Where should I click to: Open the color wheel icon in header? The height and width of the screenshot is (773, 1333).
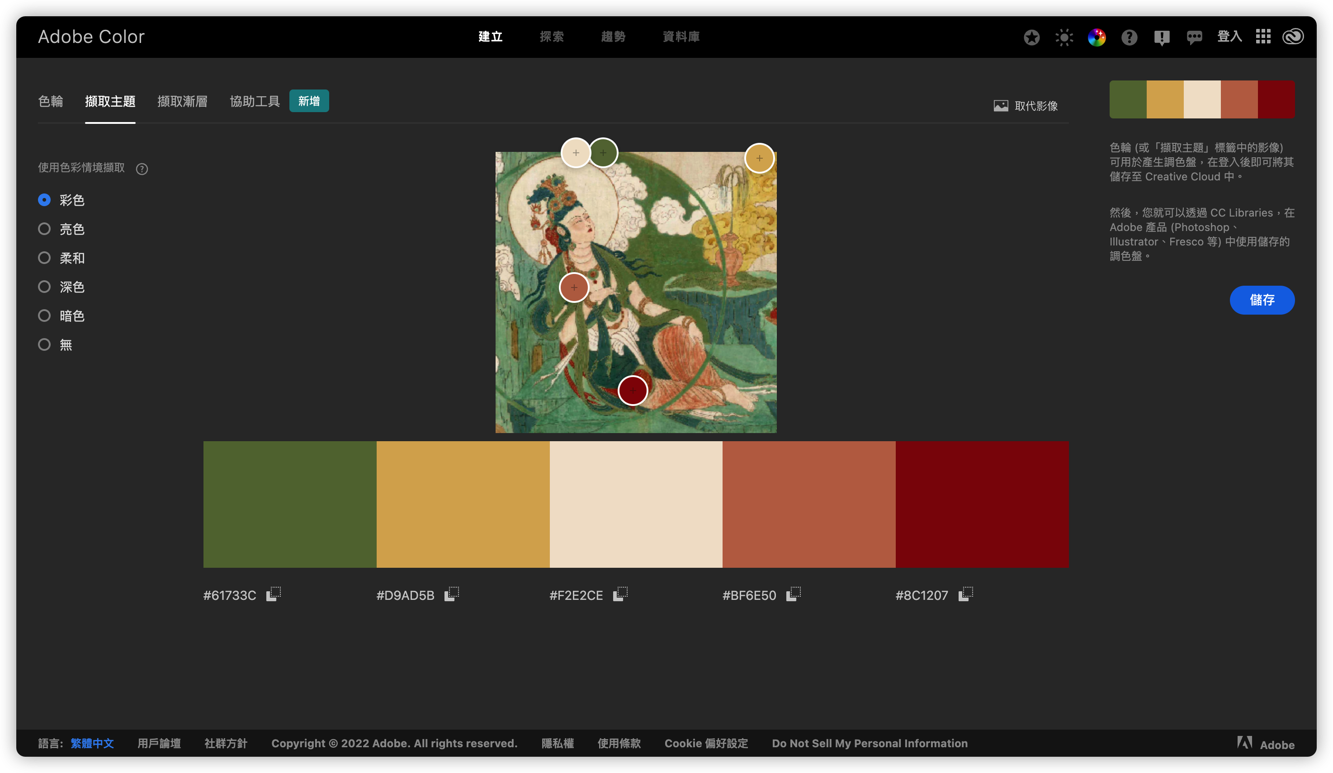pyautogui.click(x=1097, y=37)
